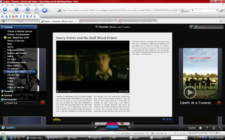Open Cooliris help question mark
Image resolution: width=225 pixels, height=140 pixels.
(207, 128)
